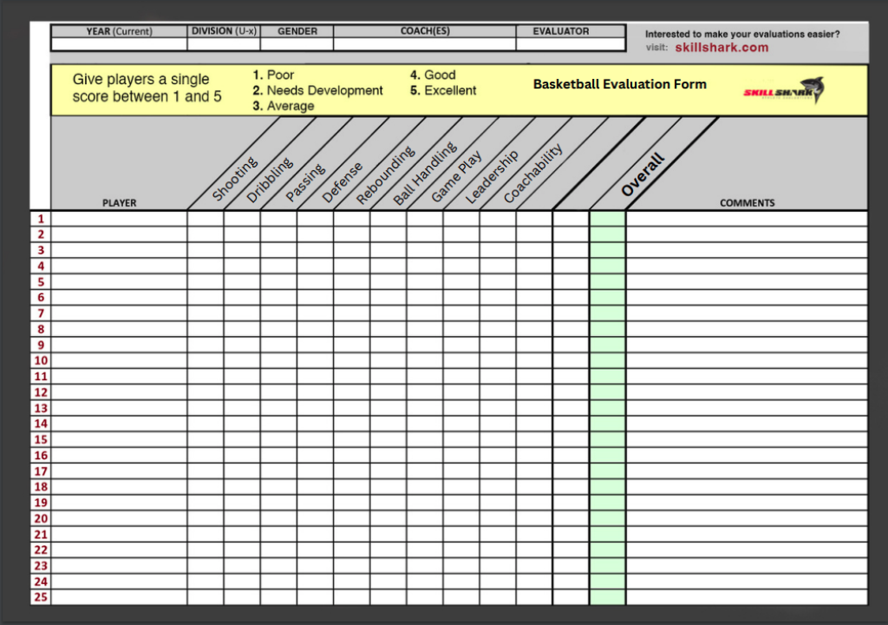Select the Rebounding column header
This screenshot has height=625, width=888.
tap(385, 176)
